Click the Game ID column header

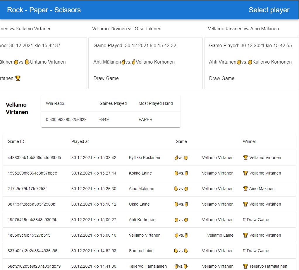click(16, 141)
